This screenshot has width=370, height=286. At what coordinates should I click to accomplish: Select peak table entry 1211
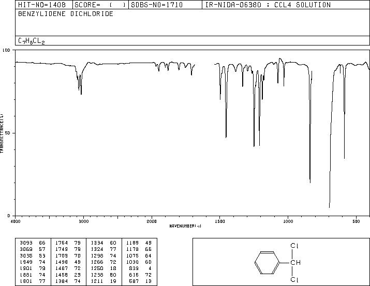(97, 281)
